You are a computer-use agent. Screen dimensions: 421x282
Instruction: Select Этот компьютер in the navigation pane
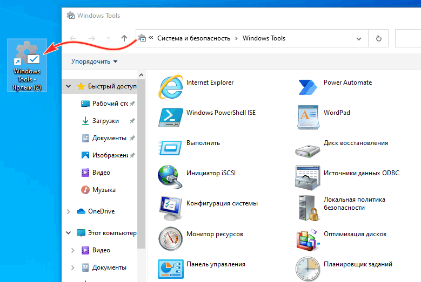106,233
